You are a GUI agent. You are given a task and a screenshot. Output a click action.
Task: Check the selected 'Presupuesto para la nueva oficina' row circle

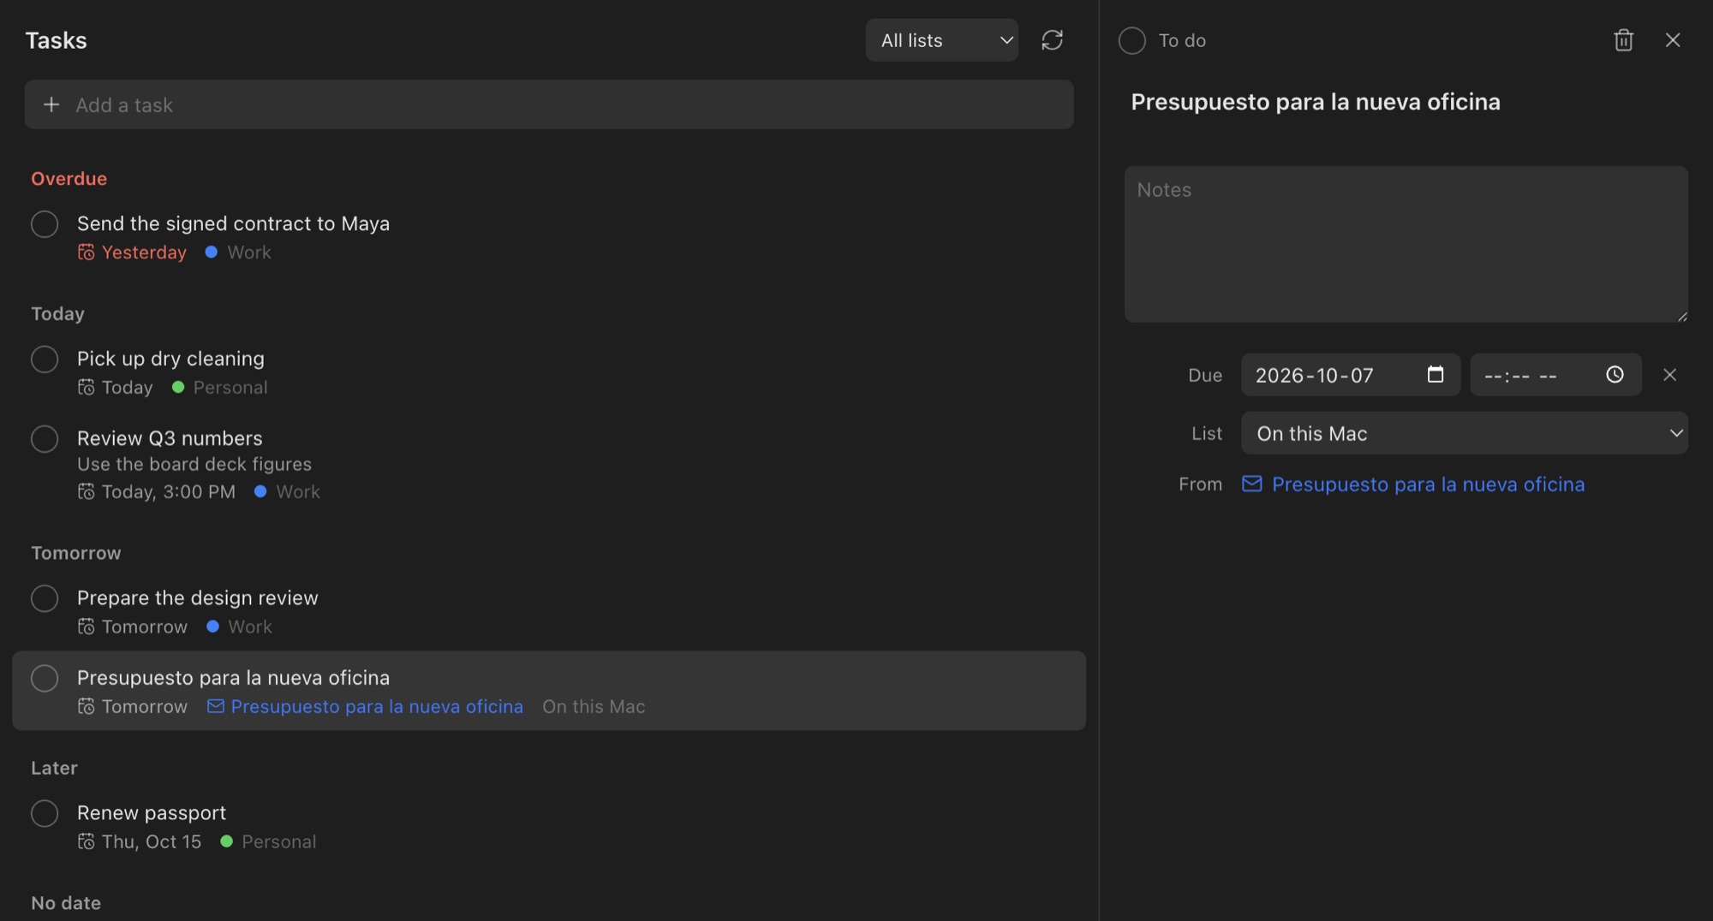point(45,679)
